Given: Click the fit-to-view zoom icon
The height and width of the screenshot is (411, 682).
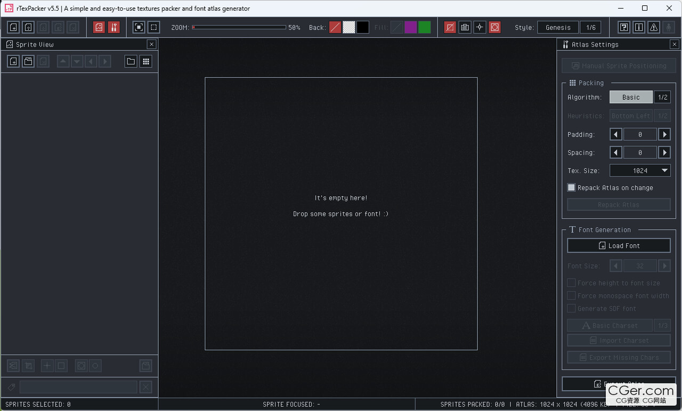Looking at the screenshot, I should coord(139,27).
